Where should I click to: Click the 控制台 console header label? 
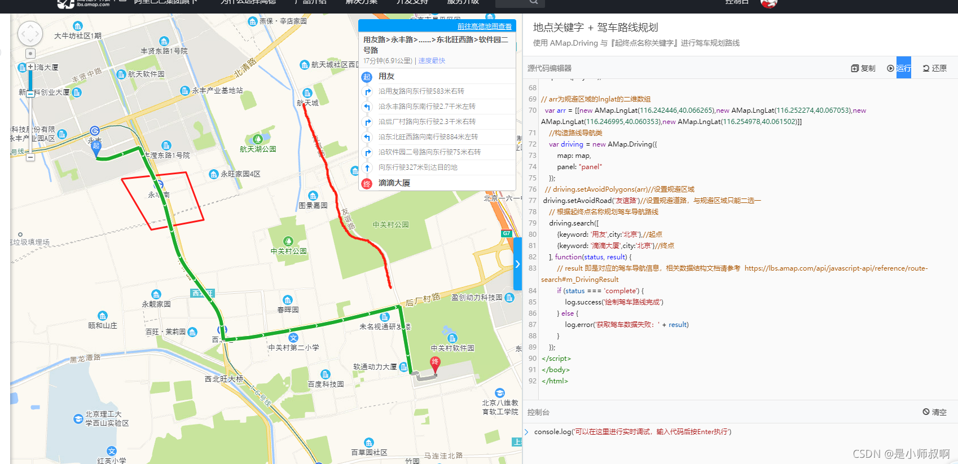click(x=538, y=412)
